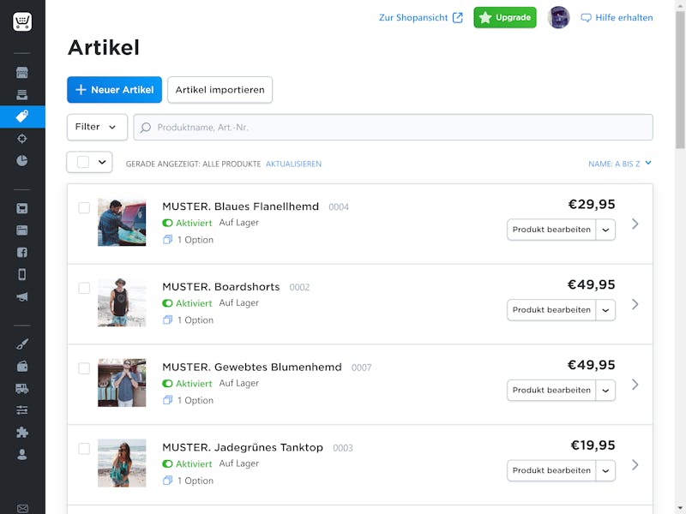686x514 pixels.
Task: Check the MUSTER. Blaues Flanellhemd checkbox
Action: click(x=84, y=207)
